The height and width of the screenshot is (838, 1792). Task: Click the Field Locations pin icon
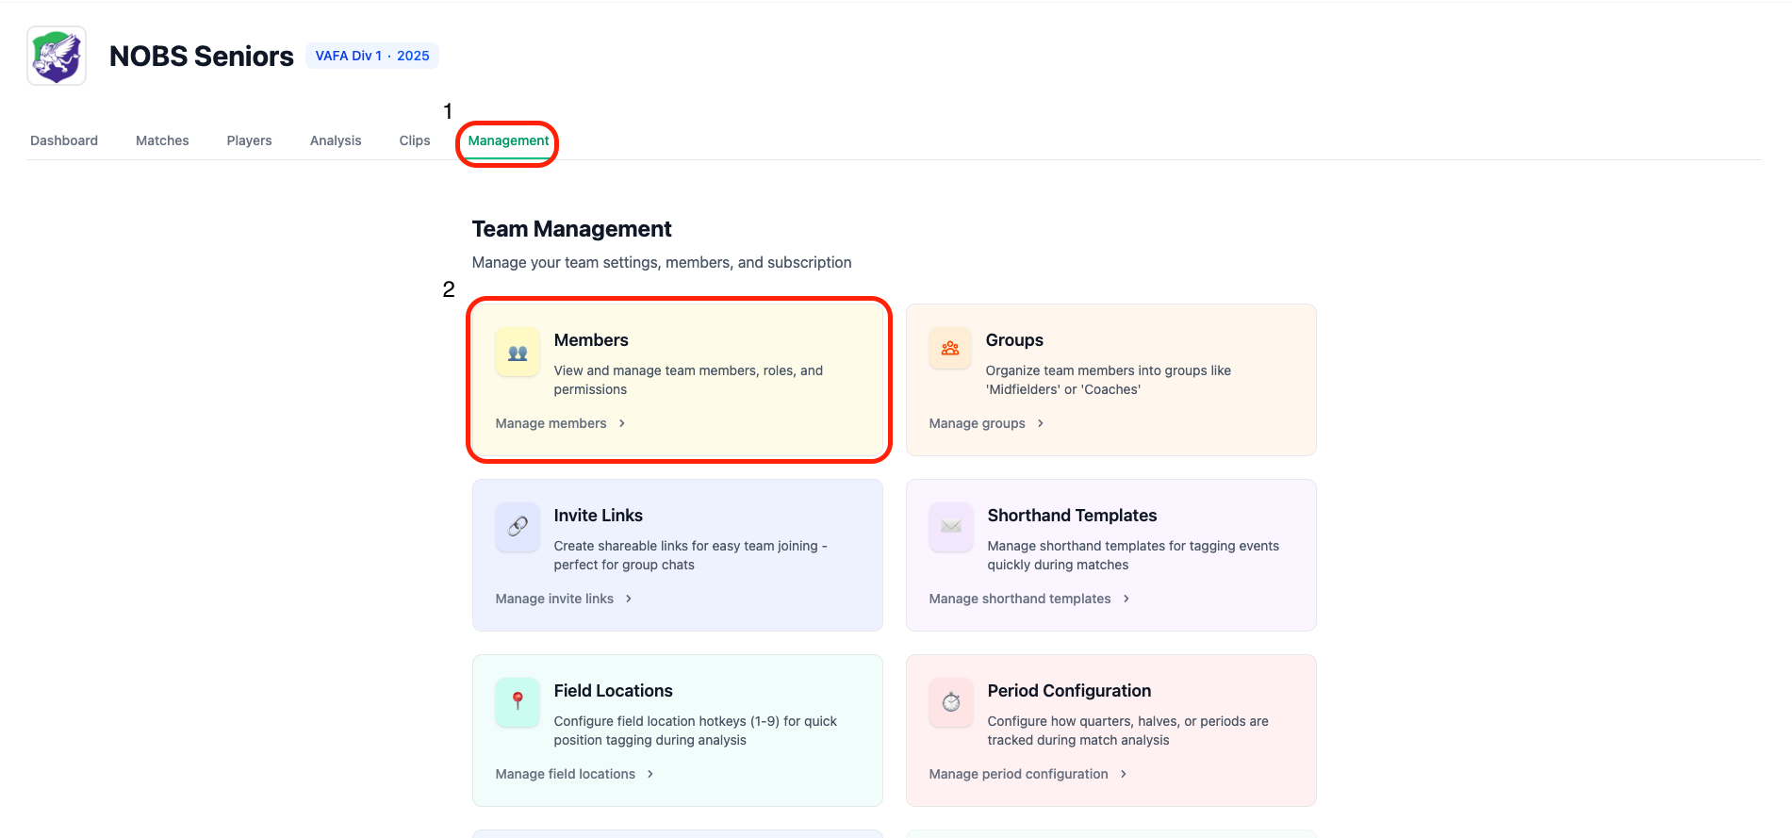[518, 701]
